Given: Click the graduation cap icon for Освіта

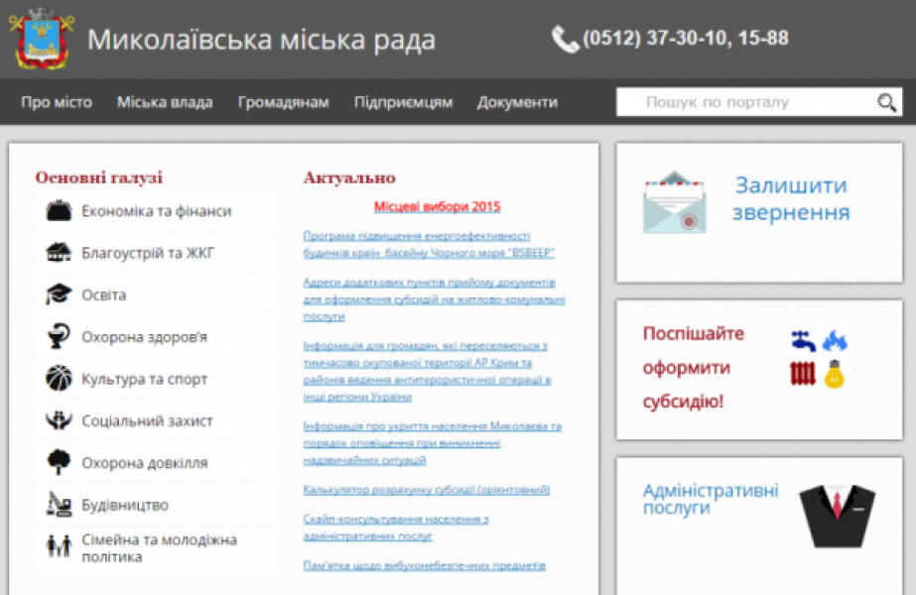Looking at the screenshot, I should [x=59, y=295].
